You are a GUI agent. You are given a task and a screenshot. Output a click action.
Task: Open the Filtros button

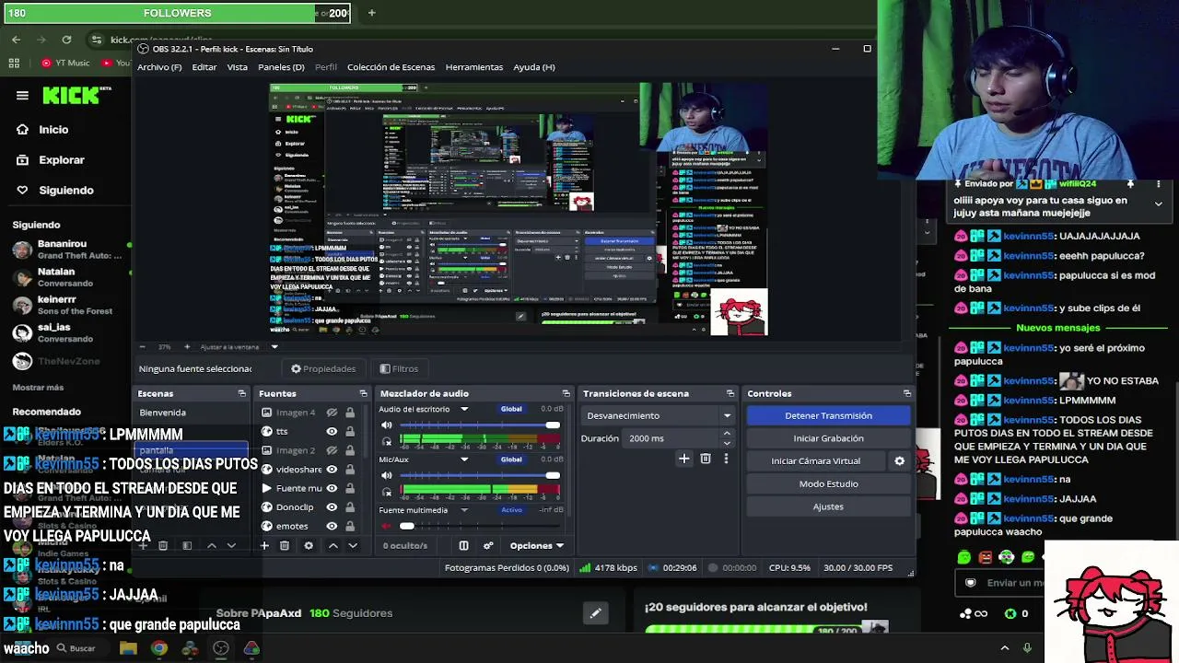[399, 369]
